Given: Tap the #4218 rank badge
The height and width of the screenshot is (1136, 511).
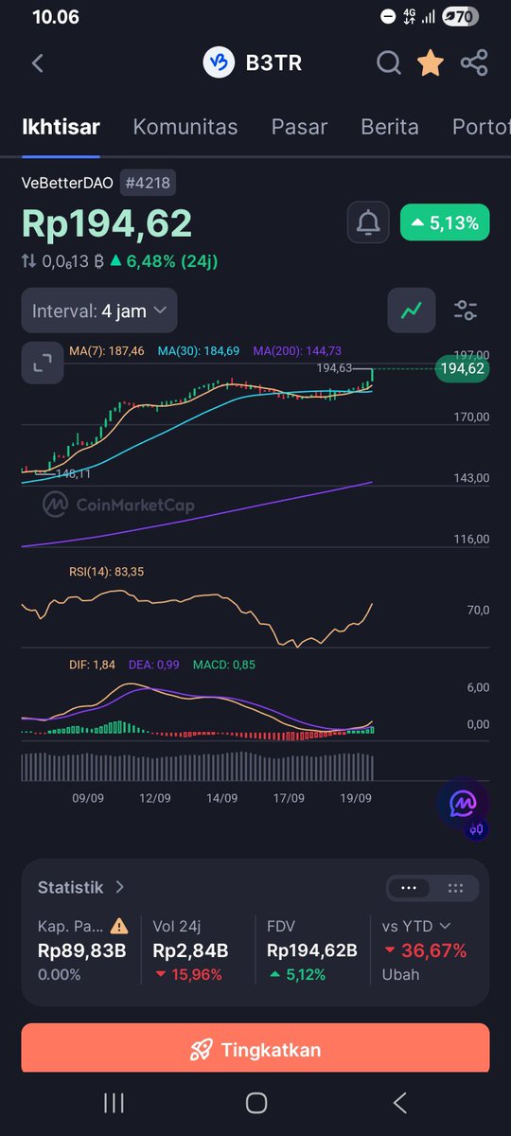Looking at the screenshot, I should pos(148,183).
